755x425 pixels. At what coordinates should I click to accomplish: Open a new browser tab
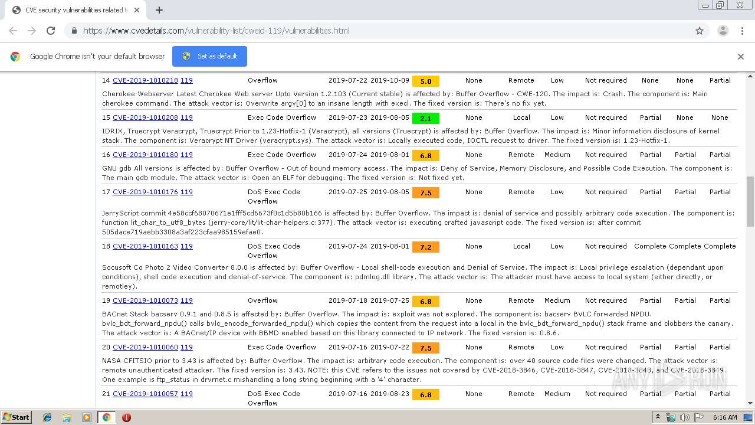coord(159,10)
